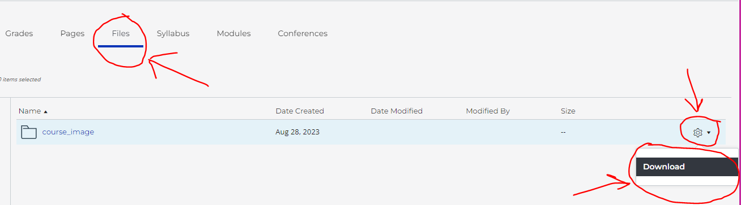The width and height of the screenshot is (741, 205).
Task: Open the course_image folder link
Action: pyautogui.click(x=68, y=132)
